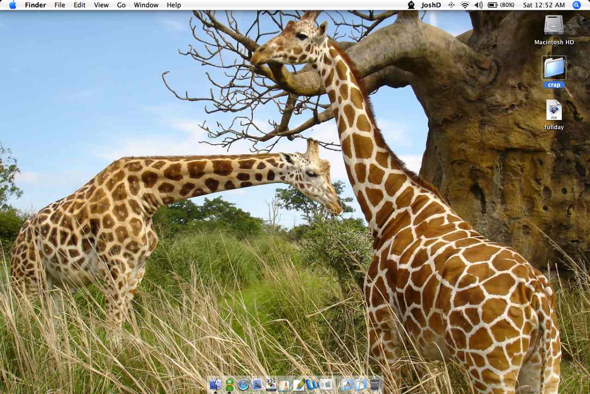Click the Bluetooth status icon
The height and width of the screenshot is (394, 590).
coord(451,5)
